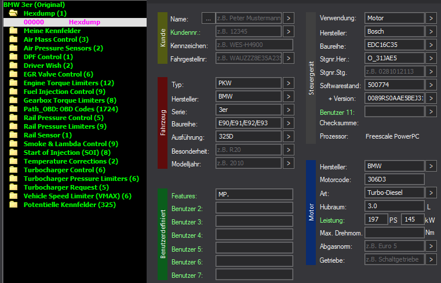Screen dimensions: 441x283
Task: Click the + Version field value
Action: [394, 98]
